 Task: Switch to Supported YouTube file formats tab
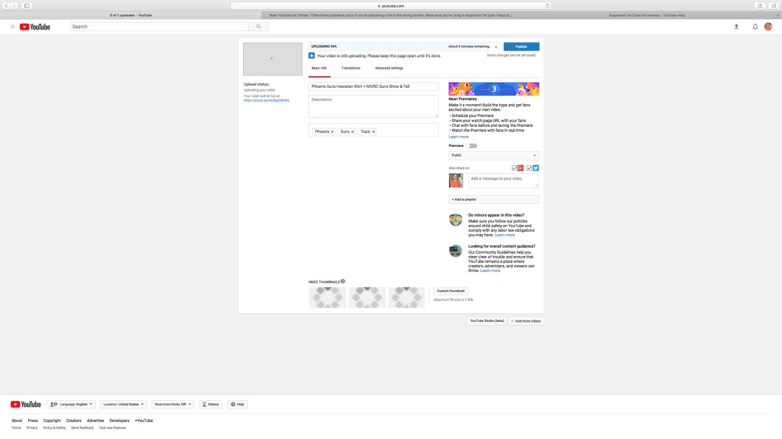point(647,15)
